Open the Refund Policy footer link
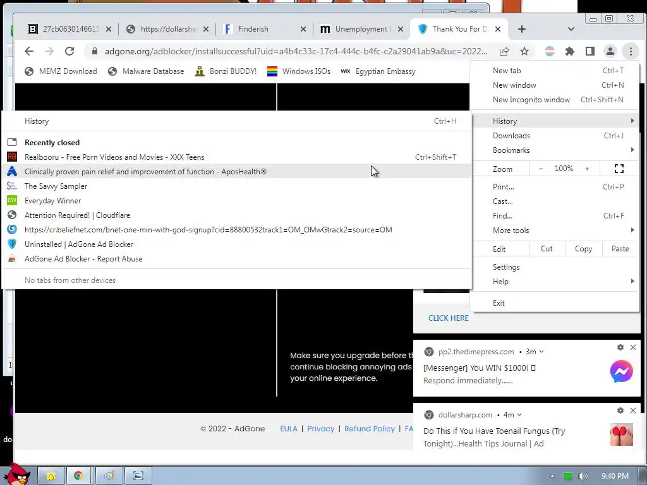647x485 pixels. [369, 429]
